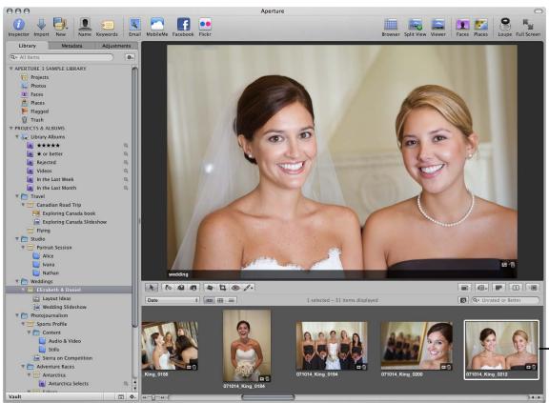Switch browser to List view
This screenshot has width=549, height=403.
pyautogui.click(x=231, y=300)
